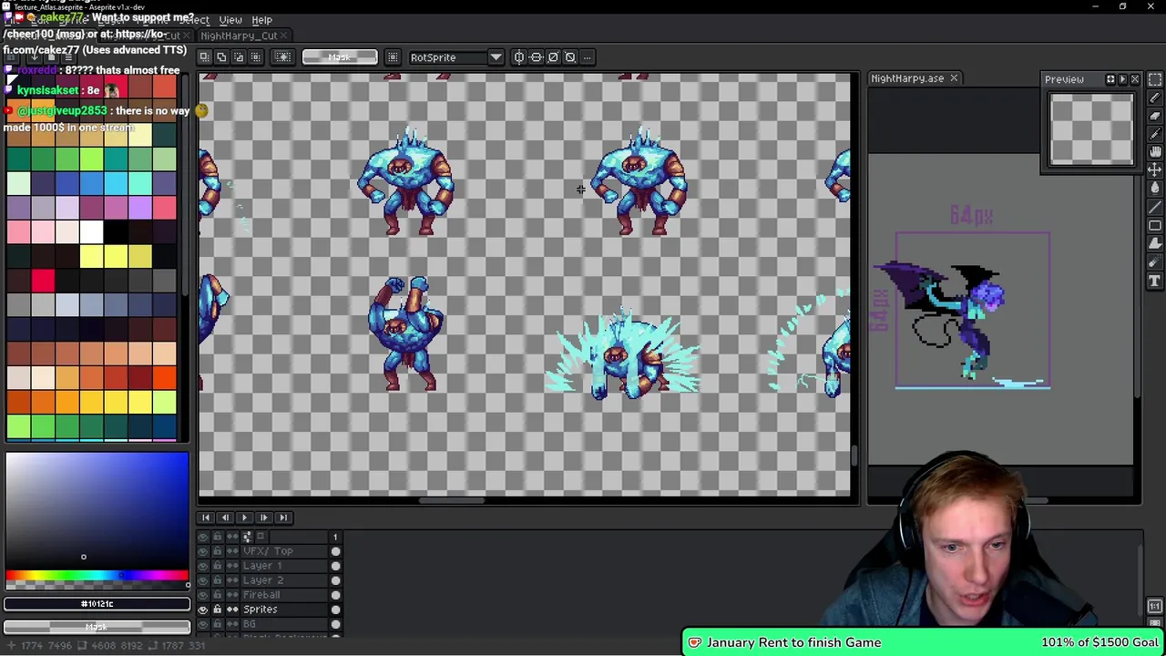Image resolution: width=1166 pixels, height=656 pixels.
Task: Click the Mask color button in toolbar
Action: click(340, 57)
